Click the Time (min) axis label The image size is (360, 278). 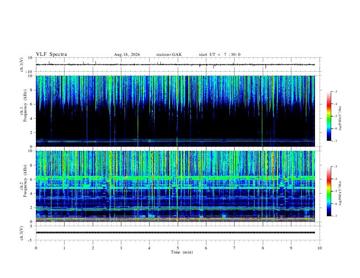click(x=182, y=252)
